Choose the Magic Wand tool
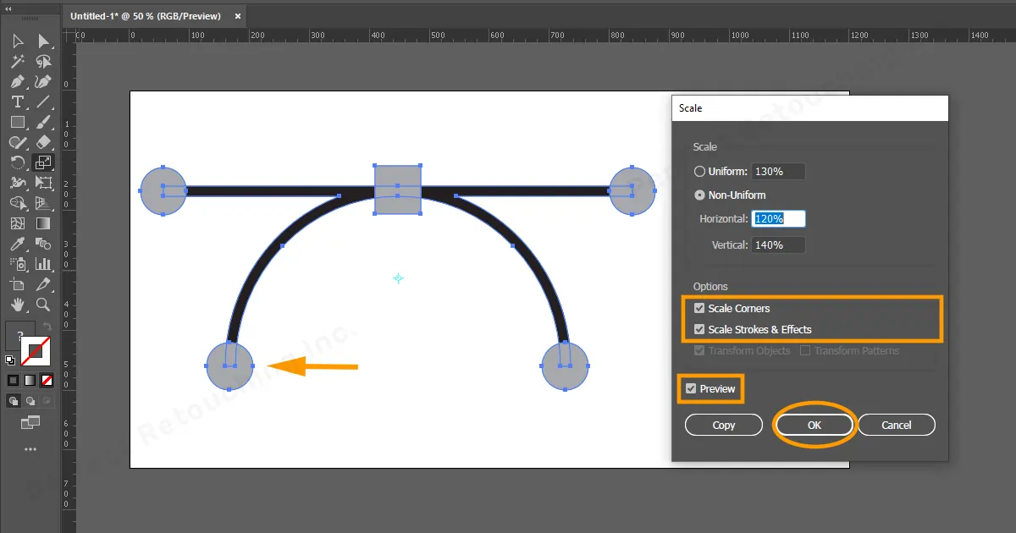The height and width of the screenshot is (533, 1016). click(x=17, y=62)
